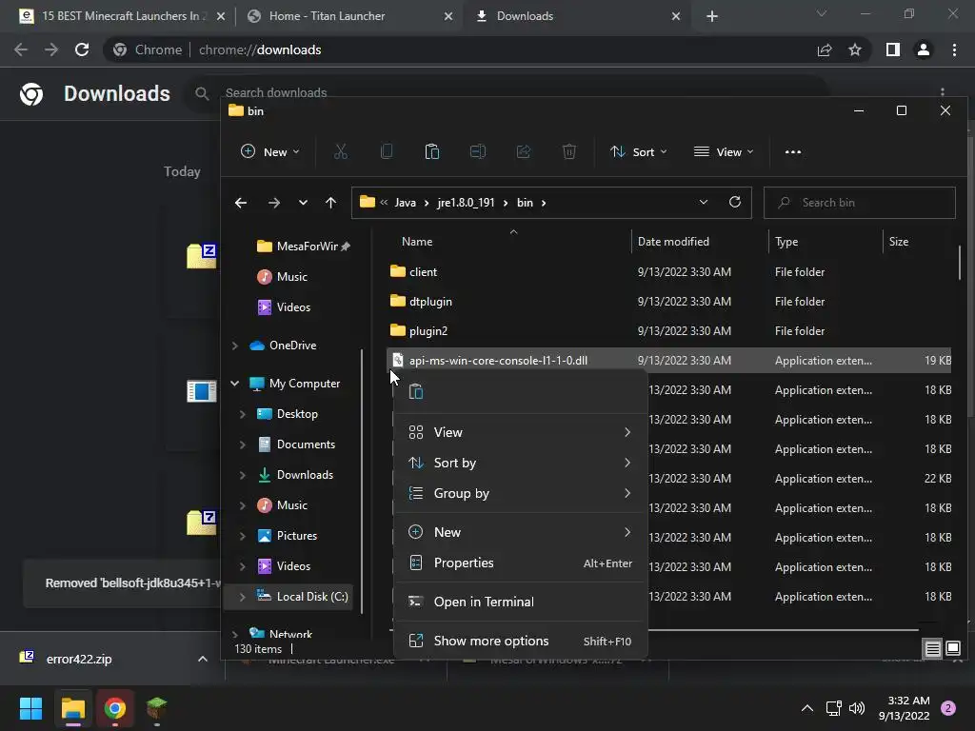
Task: Open the New dropdown in Explorer toolbar
Action: [269, 151]
